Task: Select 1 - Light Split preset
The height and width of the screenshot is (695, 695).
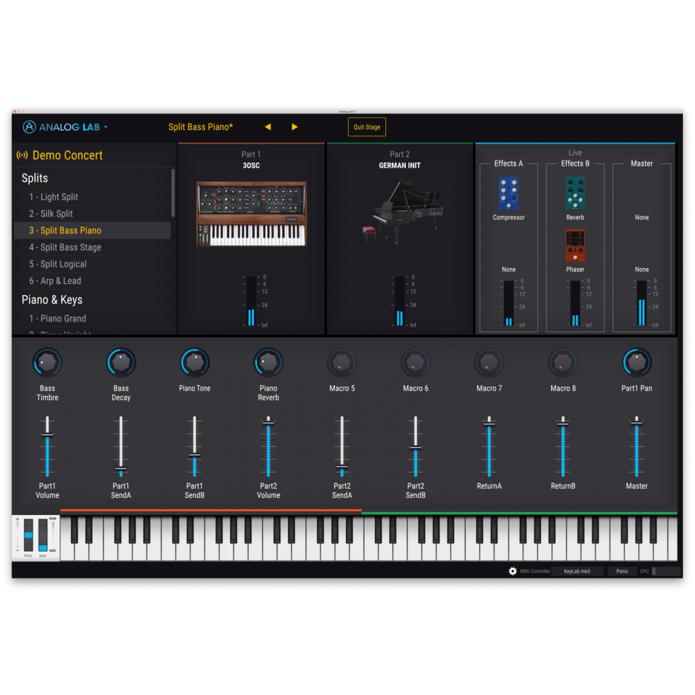Action: click(x=54, y=197)
